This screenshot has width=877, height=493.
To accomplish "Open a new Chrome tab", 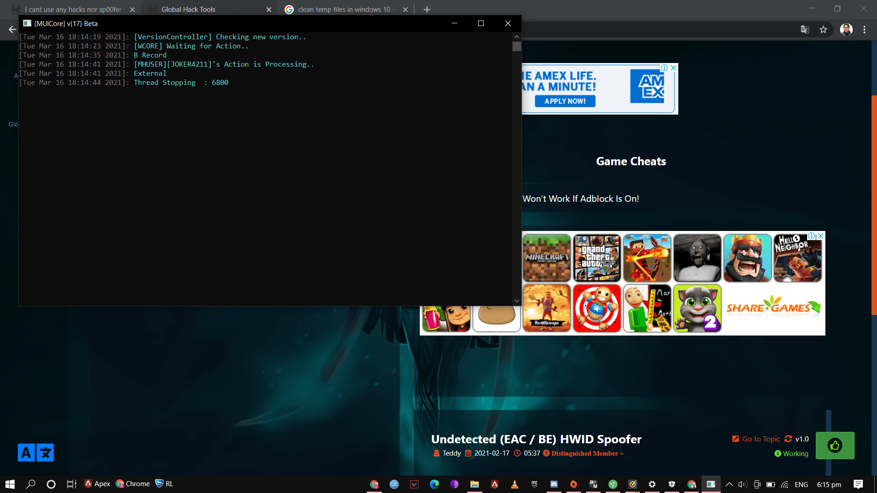I will (x=427, y=9).
